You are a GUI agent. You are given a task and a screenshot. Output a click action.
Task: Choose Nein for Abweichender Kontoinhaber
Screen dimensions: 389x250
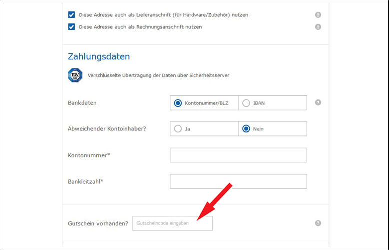[246, 129]
